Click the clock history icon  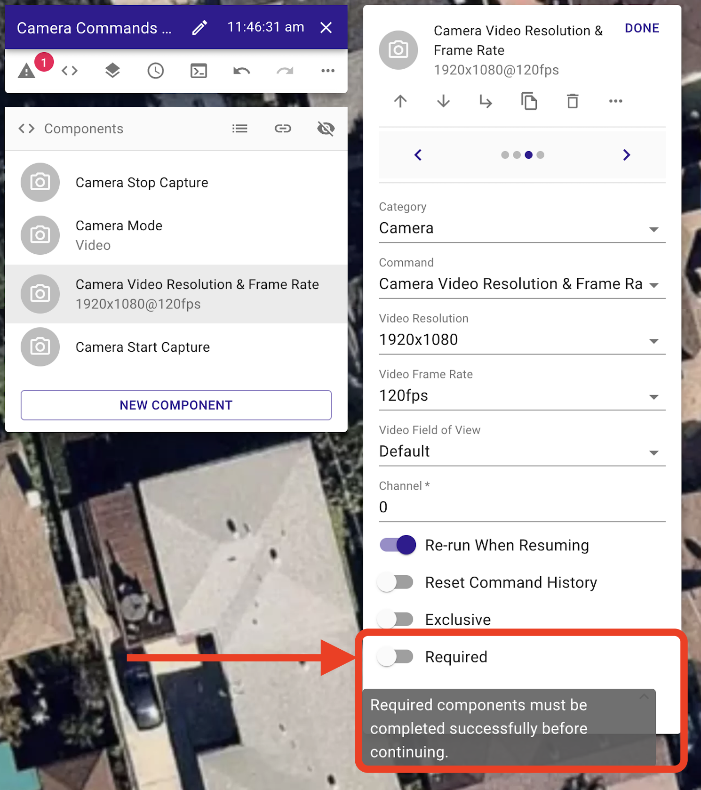[156, 71]
